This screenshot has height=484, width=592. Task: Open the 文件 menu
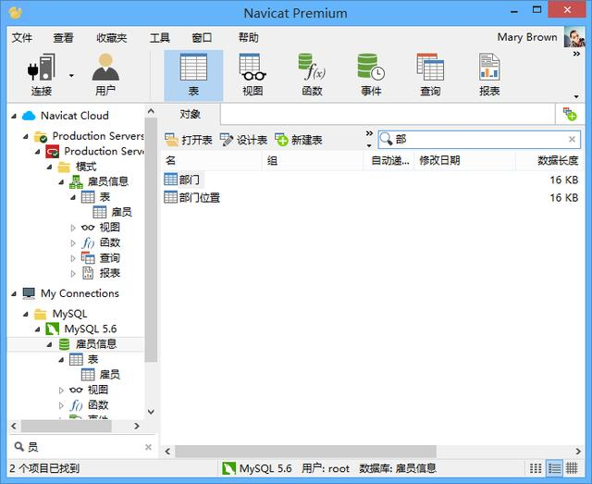(x=22, y=38)
